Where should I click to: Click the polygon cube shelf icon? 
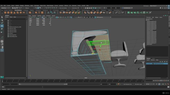click(x=8, y=13)
